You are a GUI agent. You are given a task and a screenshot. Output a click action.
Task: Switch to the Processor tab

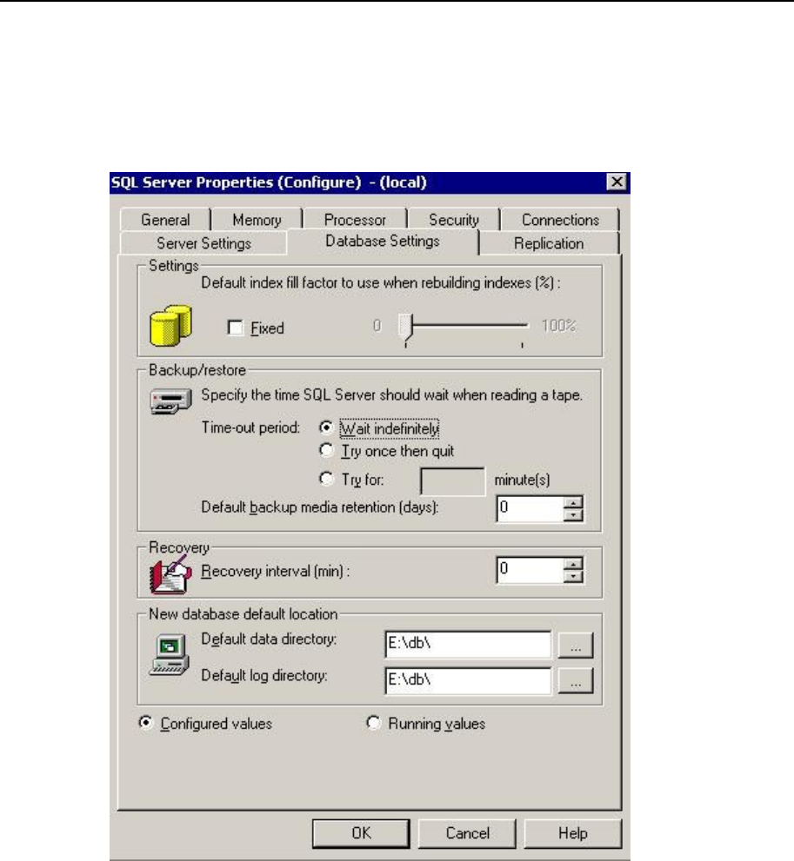point(355,220)
